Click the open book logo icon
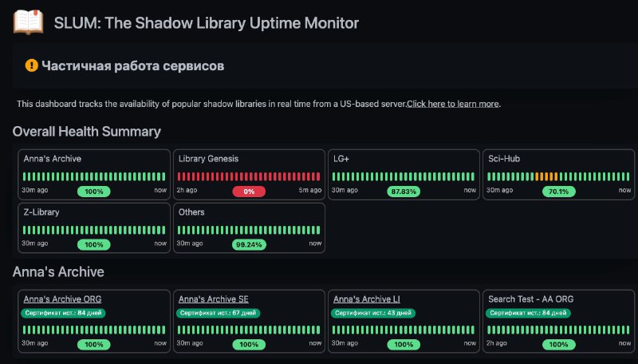The width and height of the screenshot is (638, 364). (x=28, y=22)
